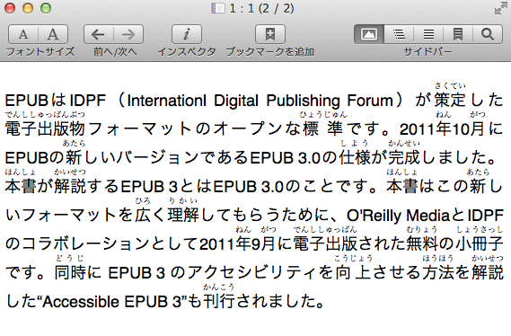Open the search sidebar with the magnifier
The width and height of the screenshot is (511, 336).
point(488,34)
